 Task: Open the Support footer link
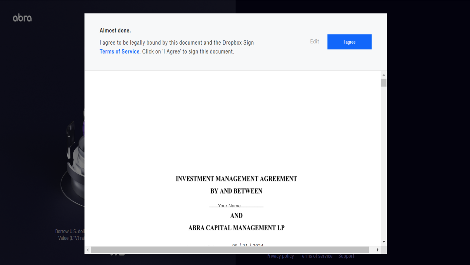pos(346,256)
